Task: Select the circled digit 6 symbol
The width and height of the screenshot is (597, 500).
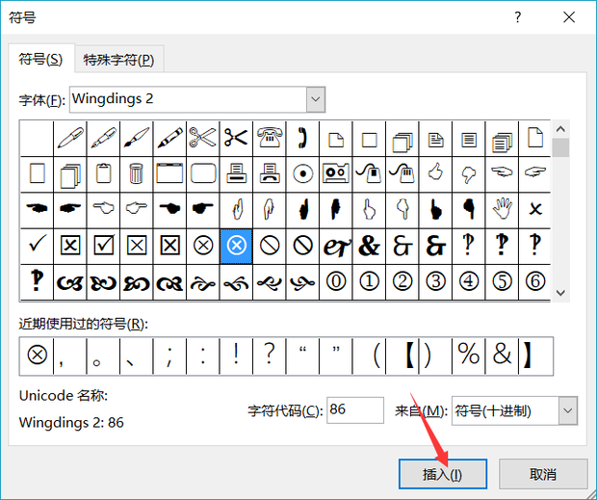Action: point(535,282)
